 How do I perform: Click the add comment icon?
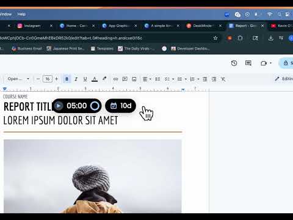(x=125, y=79)
